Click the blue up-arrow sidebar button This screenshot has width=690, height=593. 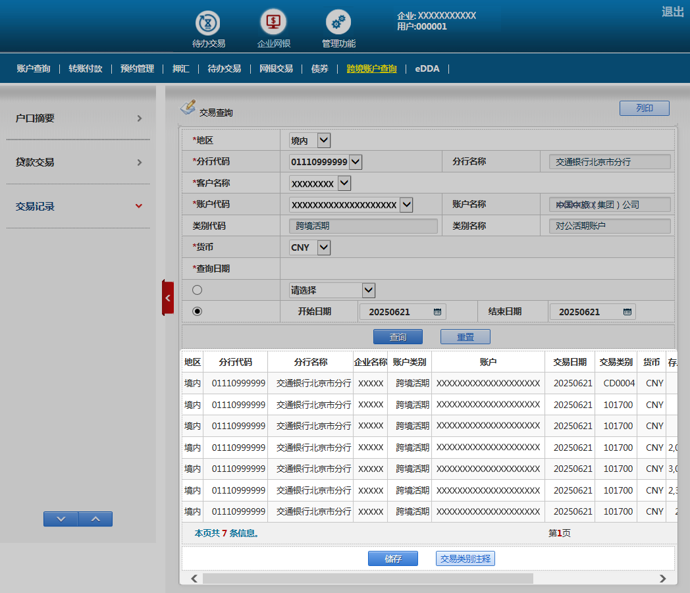95,519
